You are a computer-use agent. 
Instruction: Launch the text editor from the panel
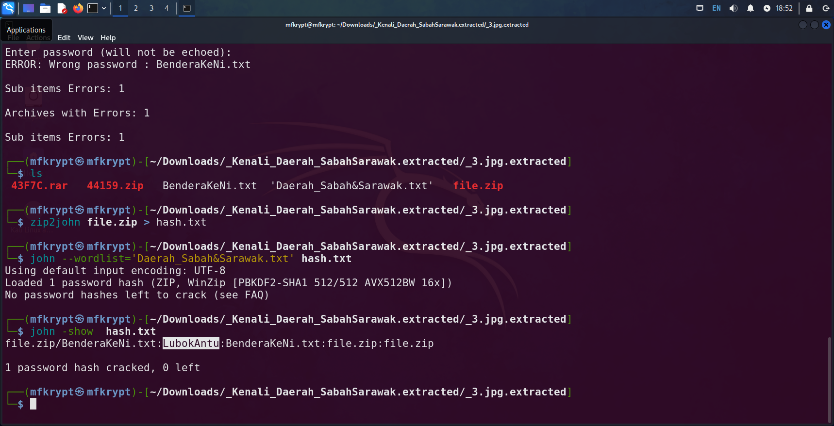[62, 8]
